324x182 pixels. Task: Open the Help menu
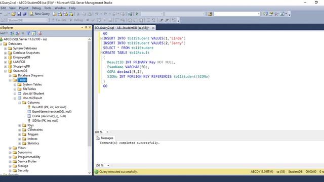pyautogui.click(x=72, y=8)
